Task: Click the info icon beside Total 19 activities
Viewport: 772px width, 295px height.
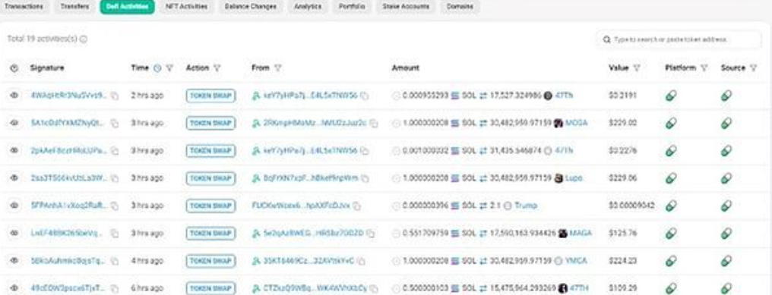Action: [84, 39]
